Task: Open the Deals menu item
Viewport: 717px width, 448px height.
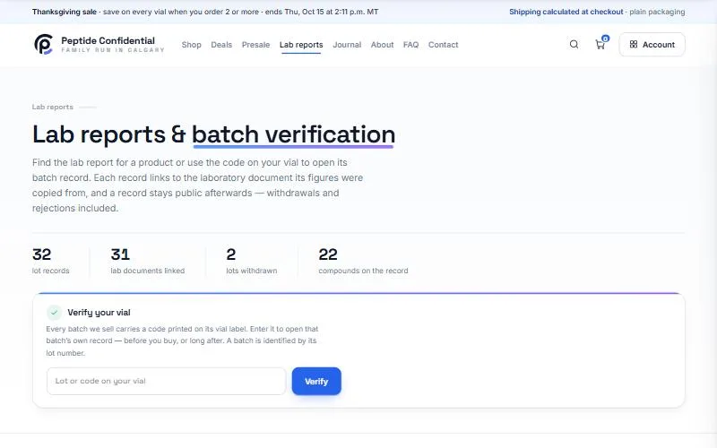Action: click(221, 45)
